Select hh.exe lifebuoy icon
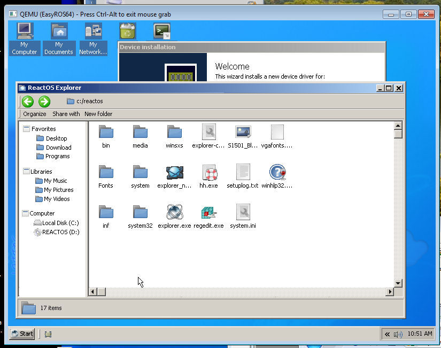 tap(210, 173)
